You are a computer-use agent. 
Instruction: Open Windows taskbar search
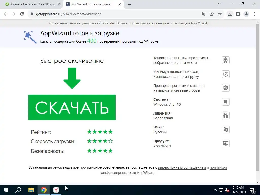(x=18, y=190)
